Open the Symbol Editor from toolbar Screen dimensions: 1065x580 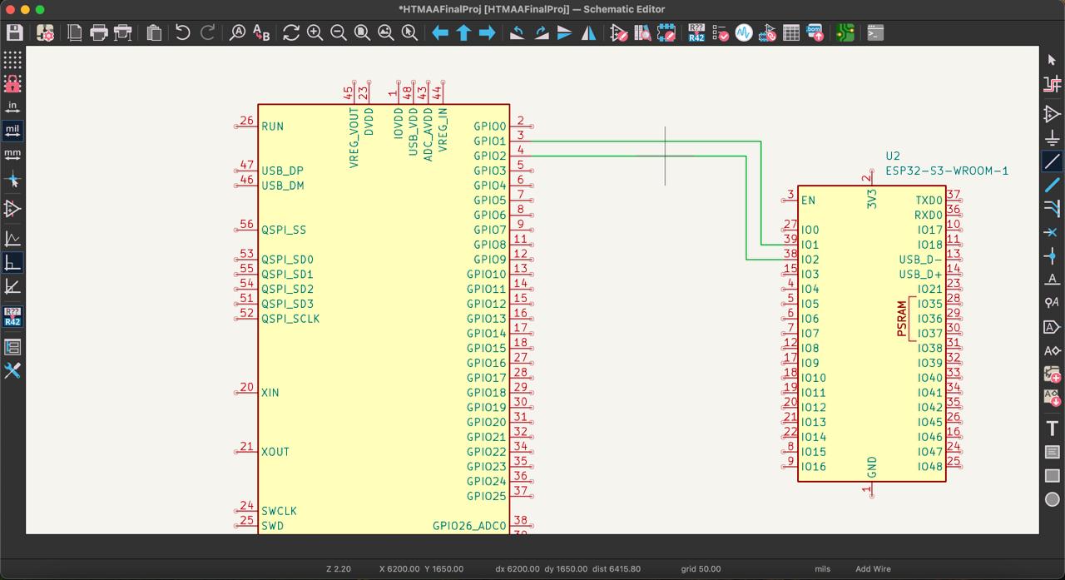tap(618, 33)
